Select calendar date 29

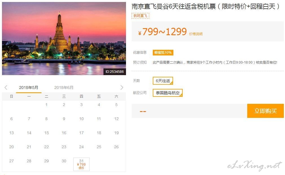(x=47, y=161)
